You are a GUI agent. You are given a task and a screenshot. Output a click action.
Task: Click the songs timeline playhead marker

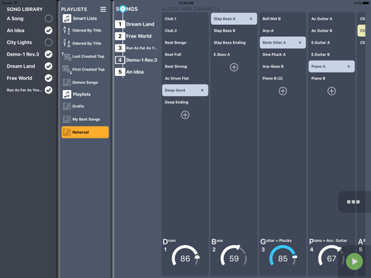pyautogui.click(x=122, y=9)
